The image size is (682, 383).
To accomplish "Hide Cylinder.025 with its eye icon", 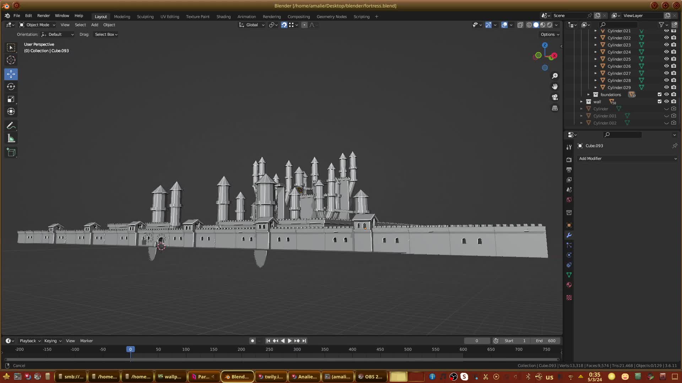I will click(666, 59).
